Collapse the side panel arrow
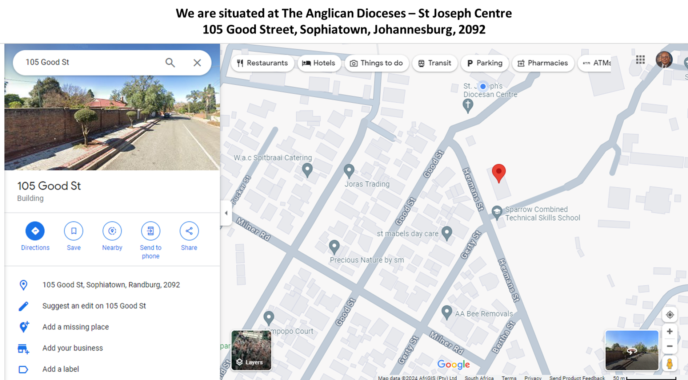This screenshot has width=688, height=380. pos(226,213)
